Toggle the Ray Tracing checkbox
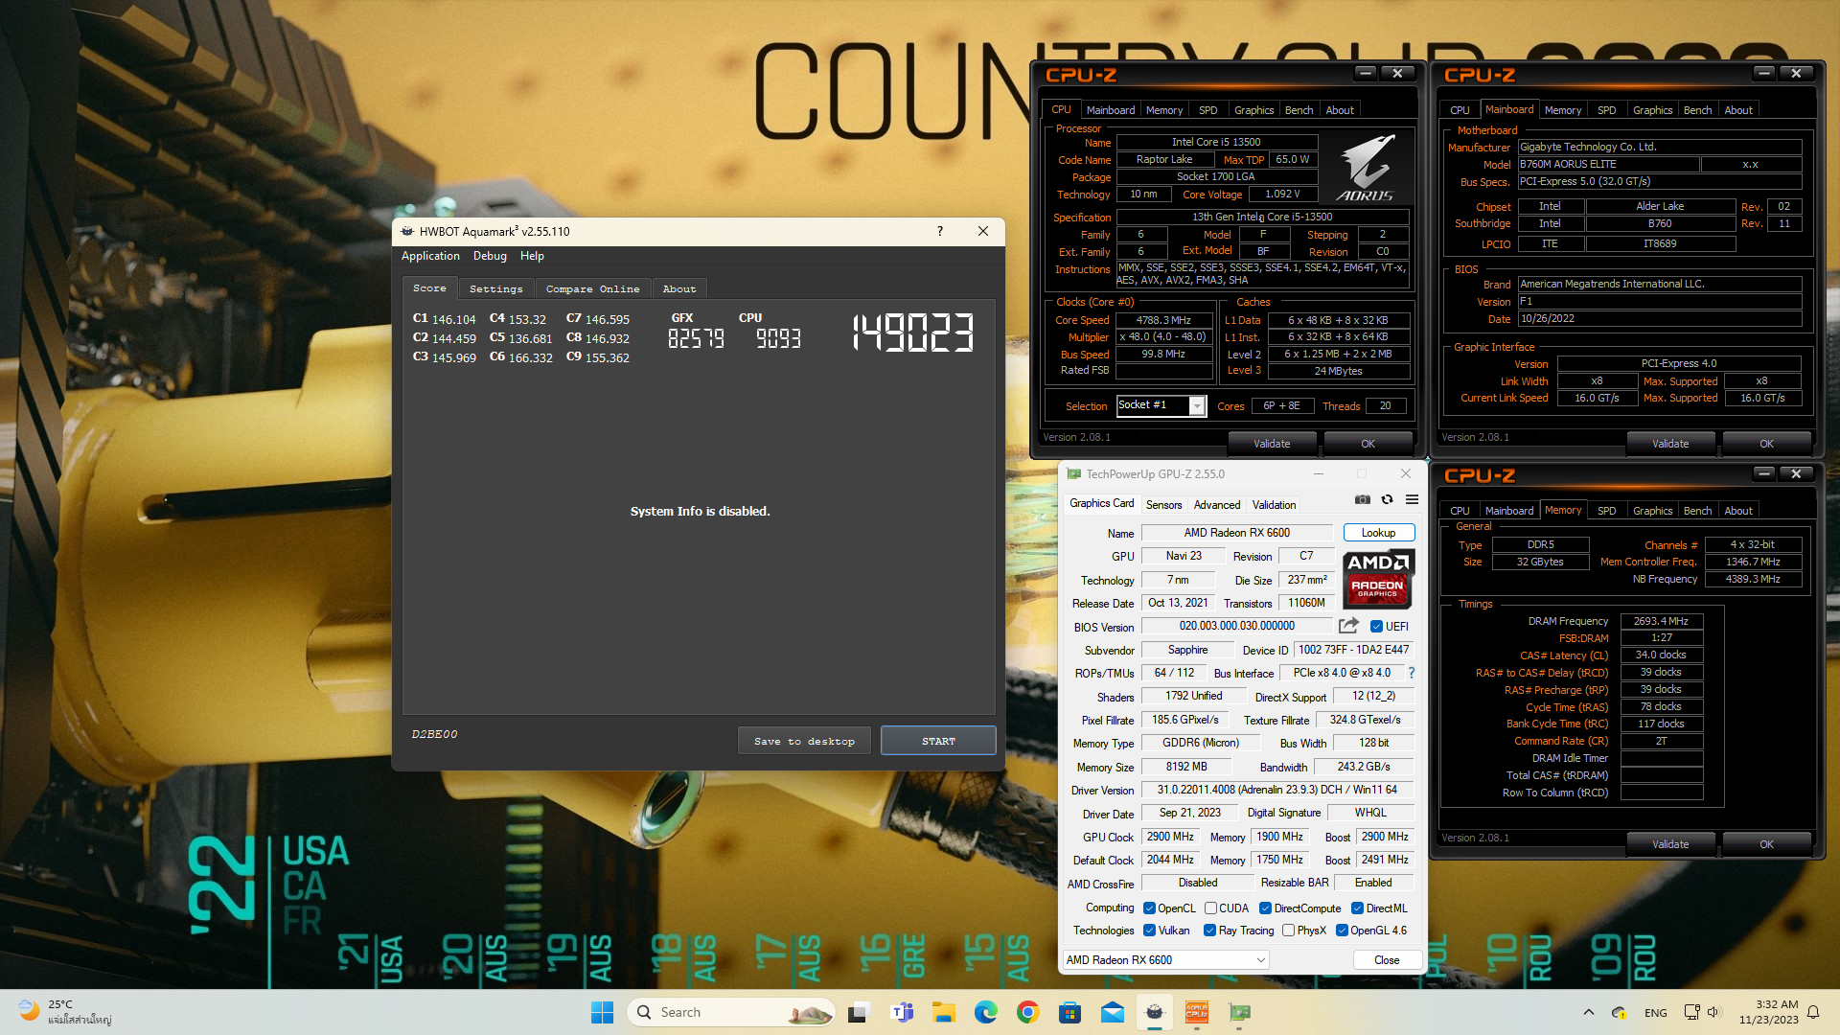 point(1210,931)
